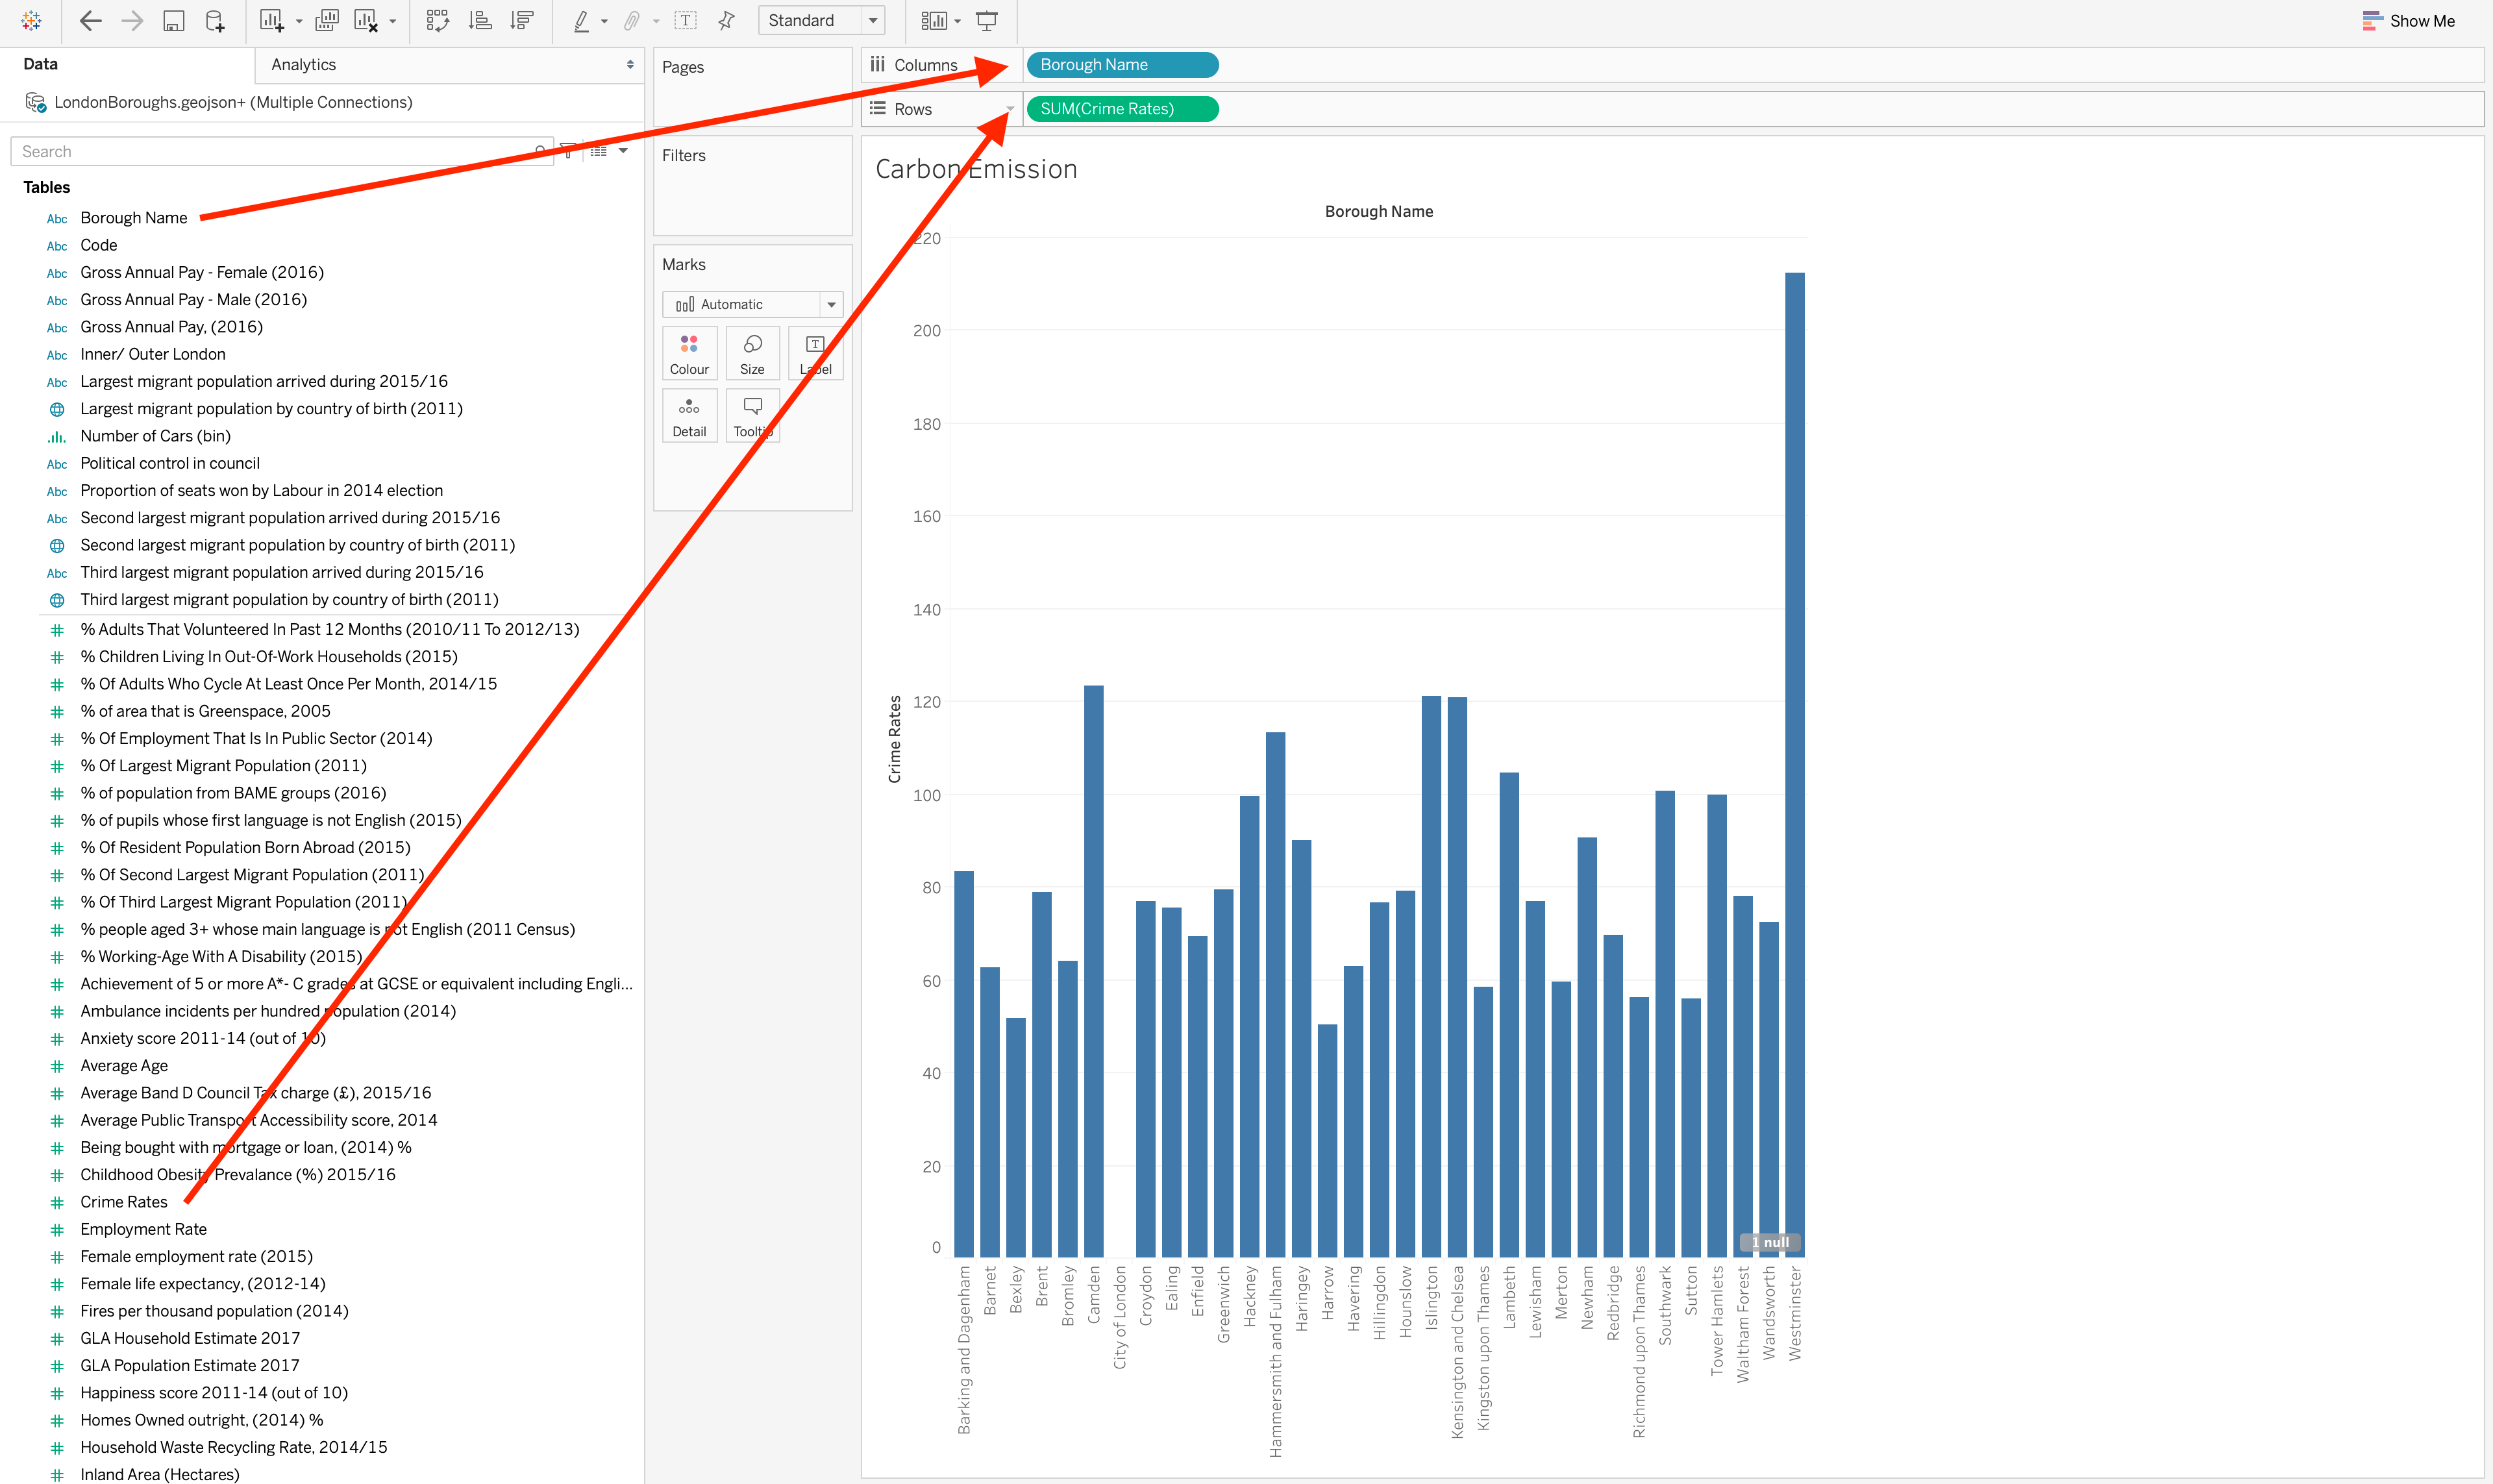Switch to the Analytics tab
The height and width of the screenshot is (1484, 2493).
point(304,65)
